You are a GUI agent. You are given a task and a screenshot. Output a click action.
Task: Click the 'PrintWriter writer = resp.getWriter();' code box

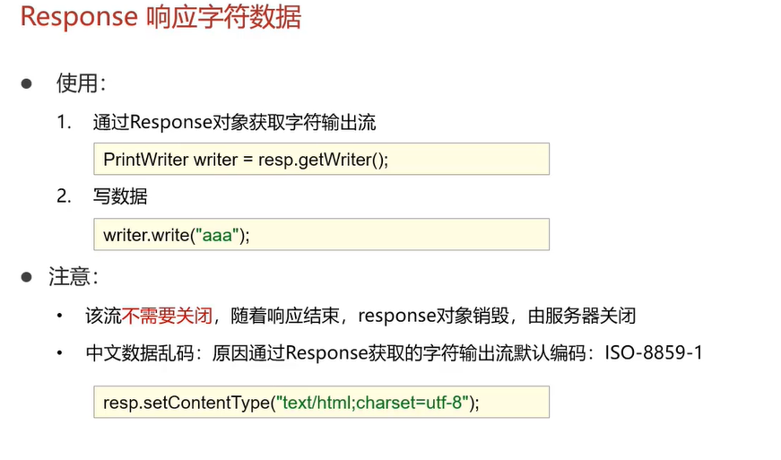[321, 159]
